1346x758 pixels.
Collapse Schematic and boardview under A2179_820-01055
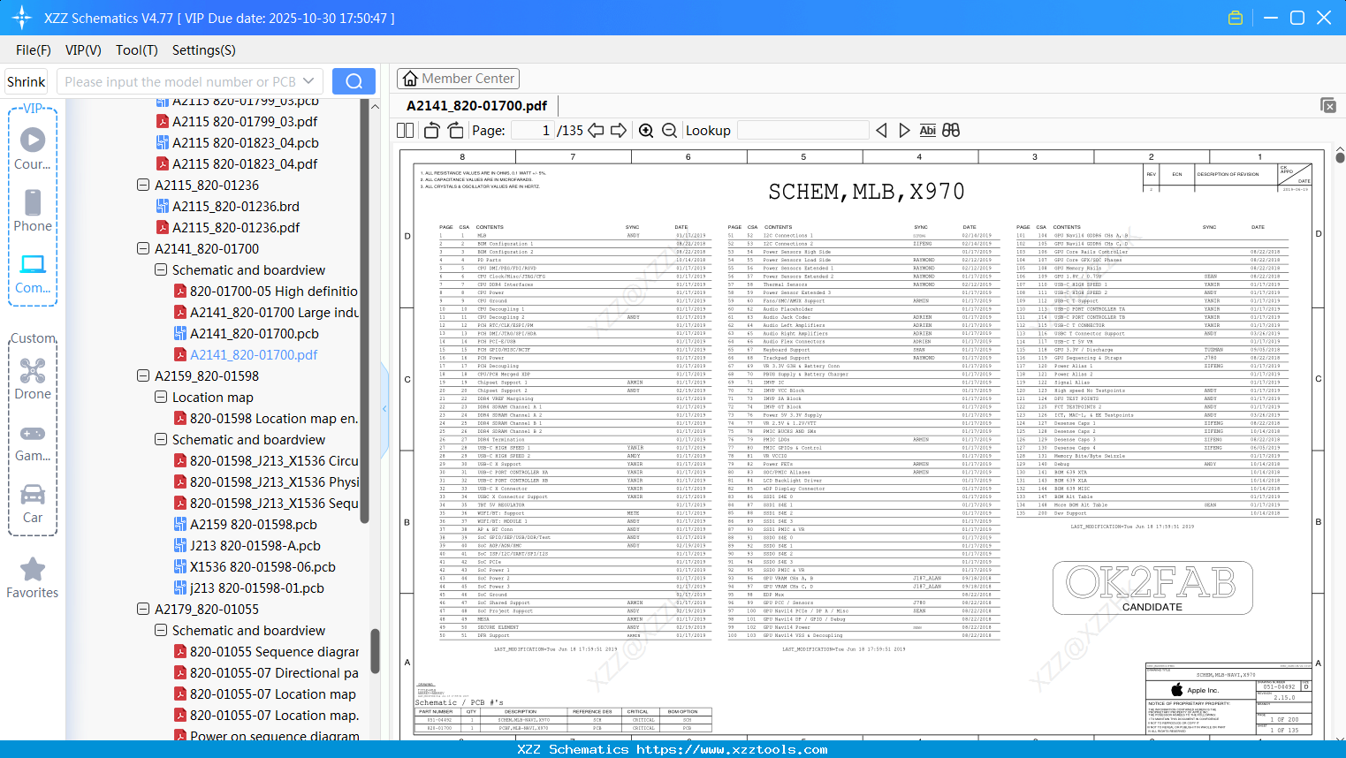coord(161,631)
